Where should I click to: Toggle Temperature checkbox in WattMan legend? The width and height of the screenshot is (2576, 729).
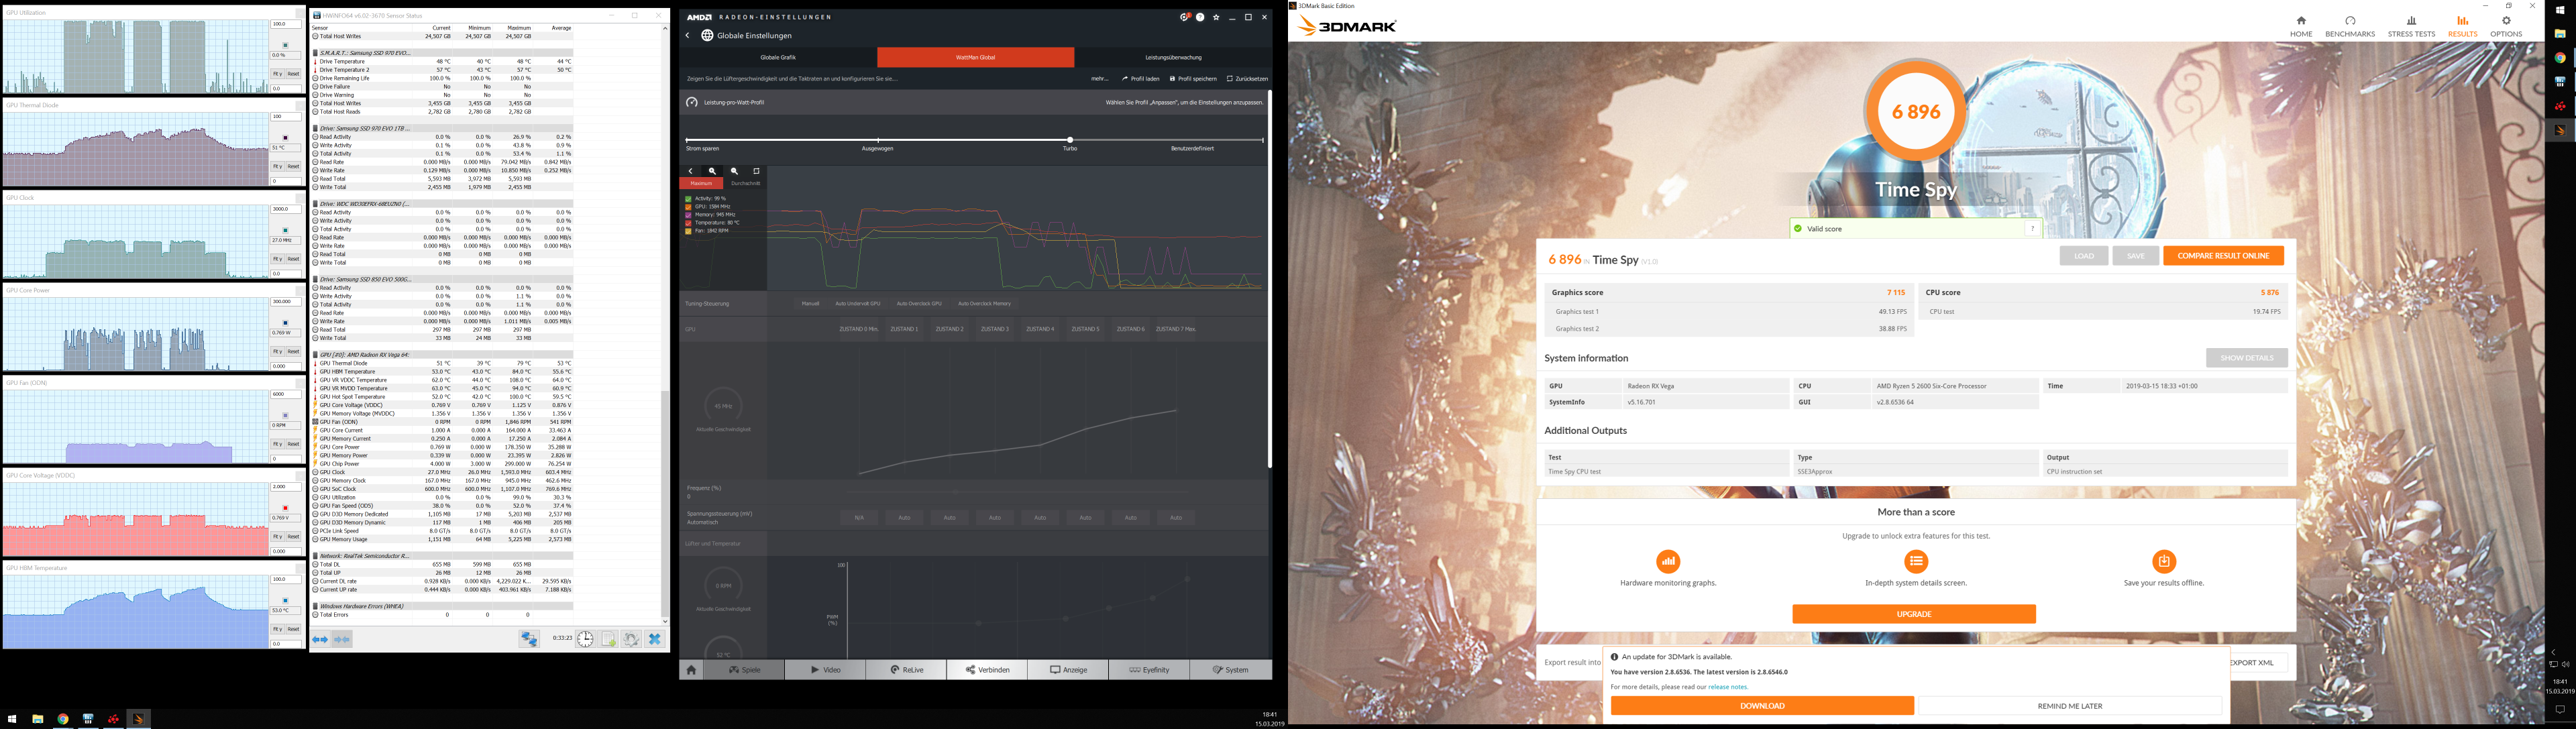[x=688, y=222]
